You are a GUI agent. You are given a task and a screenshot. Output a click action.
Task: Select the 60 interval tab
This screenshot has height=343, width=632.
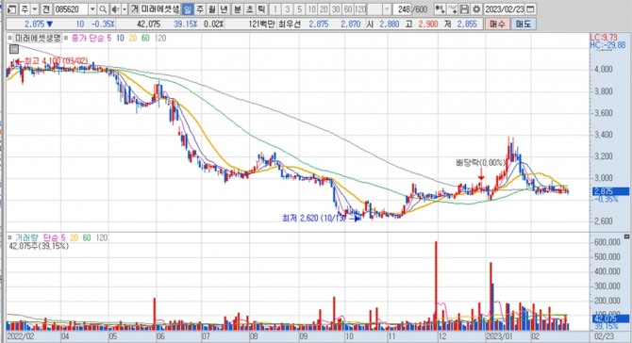point(348,8)
